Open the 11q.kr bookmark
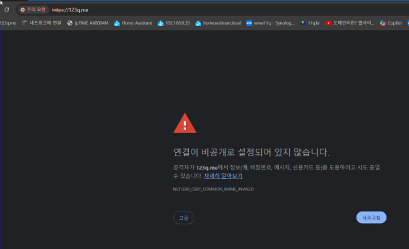 pos(310,23)
